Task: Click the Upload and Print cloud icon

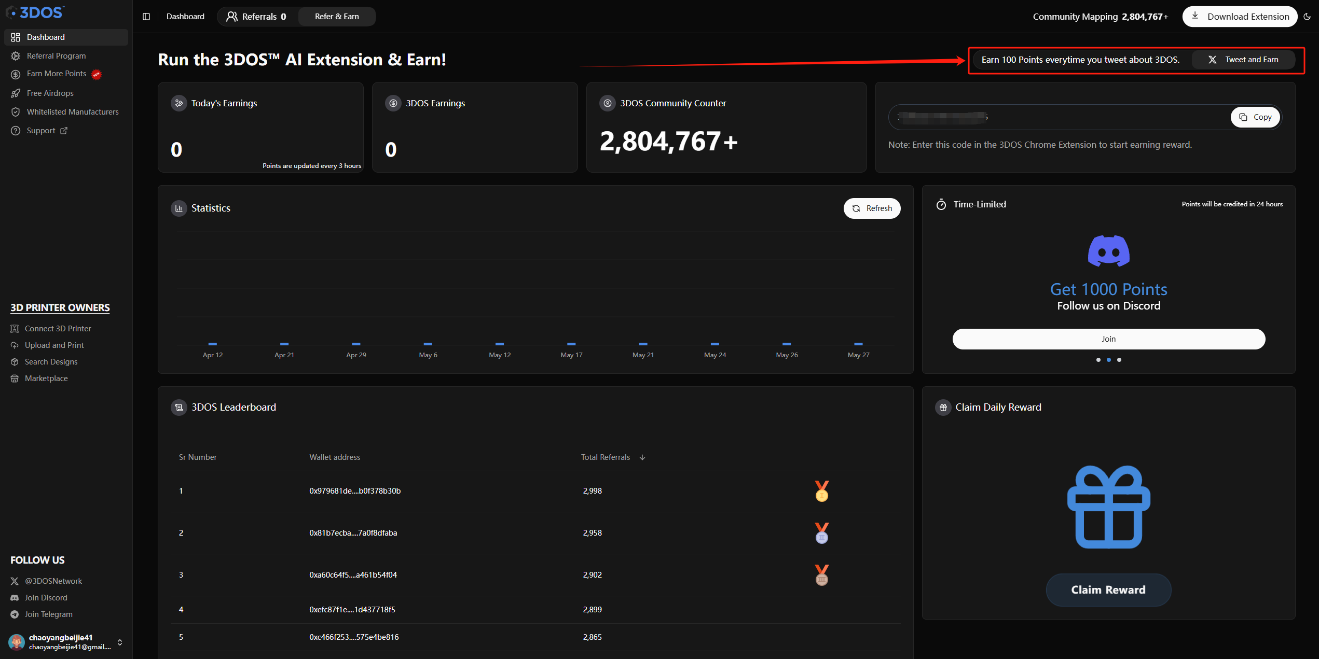Action: point(15,345)
